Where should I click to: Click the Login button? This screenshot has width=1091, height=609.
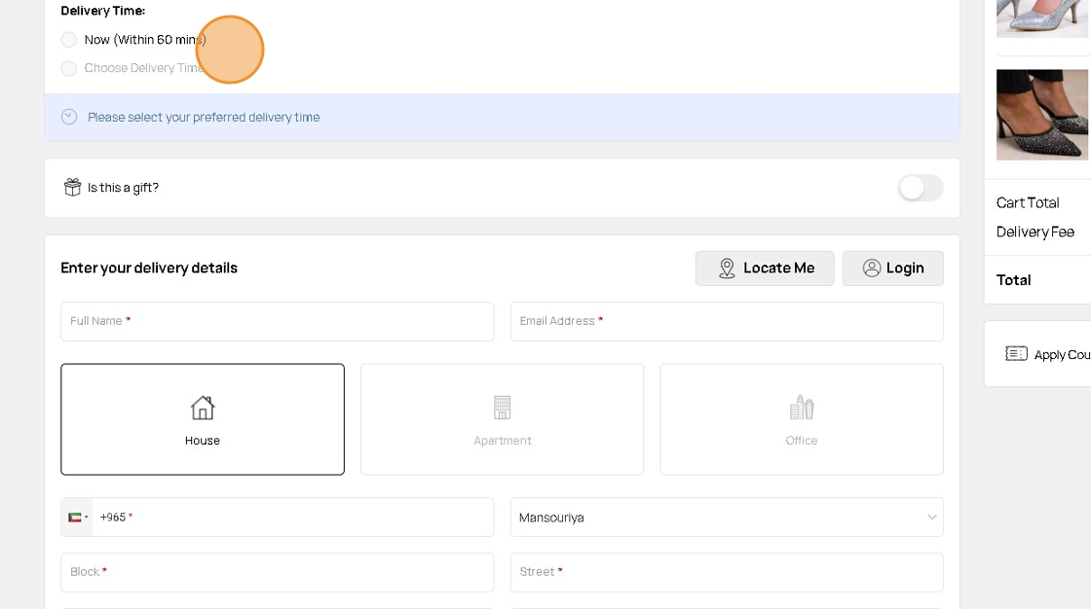tap(892, 269)
